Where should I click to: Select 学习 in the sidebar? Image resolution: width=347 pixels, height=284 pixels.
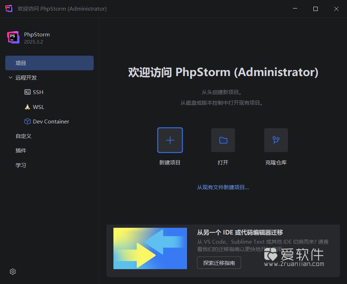21,165
